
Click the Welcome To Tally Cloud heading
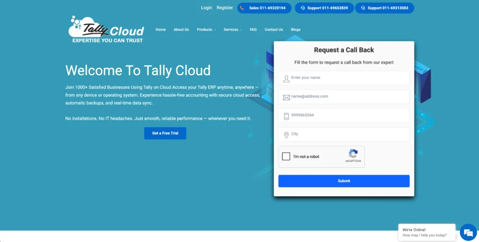(x=138, y=70)
